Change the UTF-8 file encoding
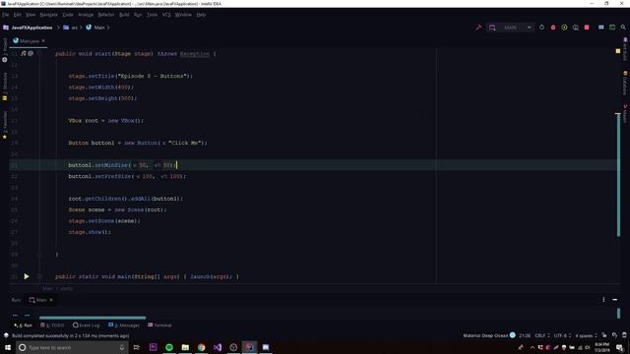 (563, 335)
